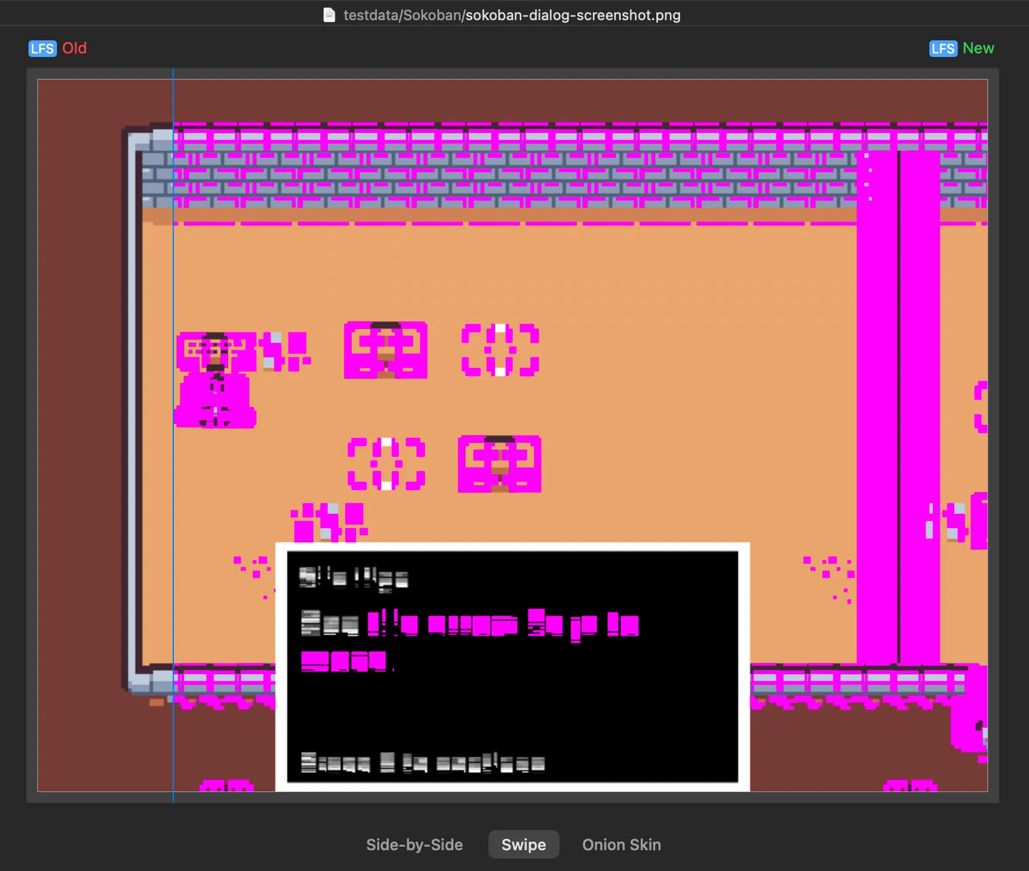Viewport: 1029px width, 871px height.
Task: Switch to Onion Skin mode
Action: [x=621, y=844]
